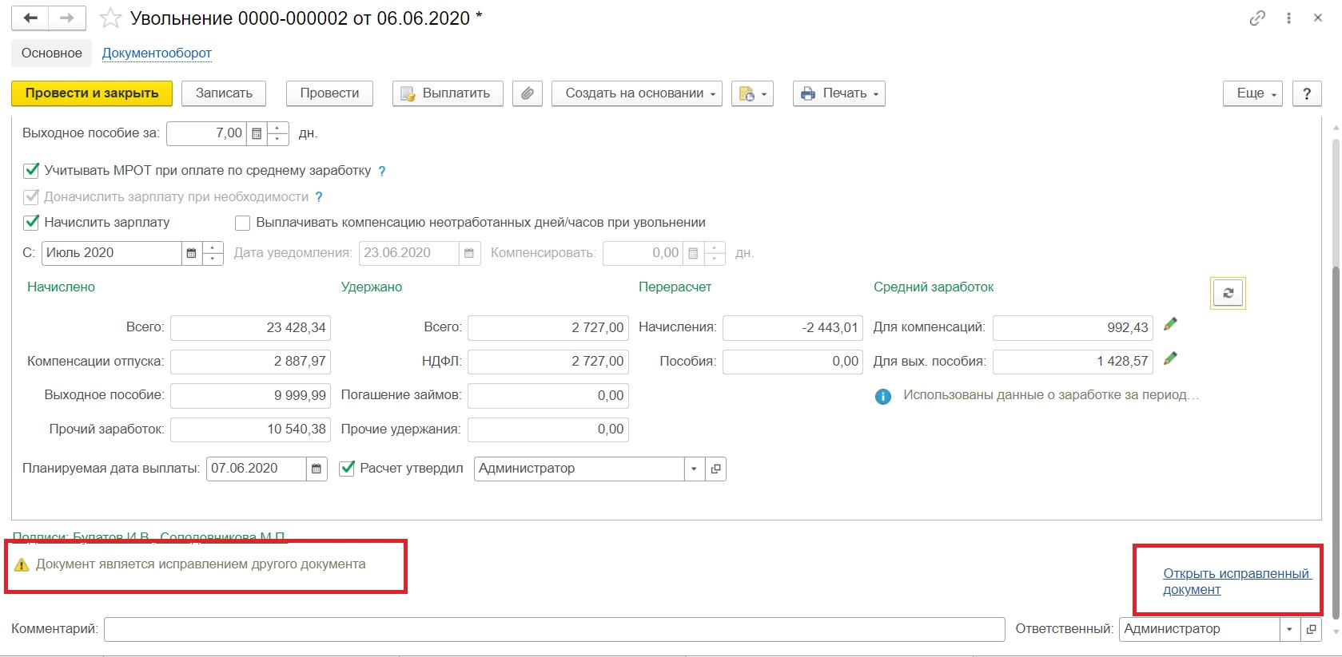The height and width of the screenshot is (657, 1342).
Task: Click the 'Прочие удержания' amount field
Action: click(548, 429)
